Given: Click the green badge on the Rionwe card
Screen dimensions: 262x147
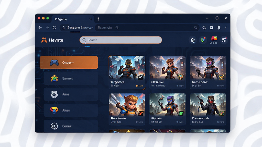Looking at the screenshot, I should [x=181, y=114].
